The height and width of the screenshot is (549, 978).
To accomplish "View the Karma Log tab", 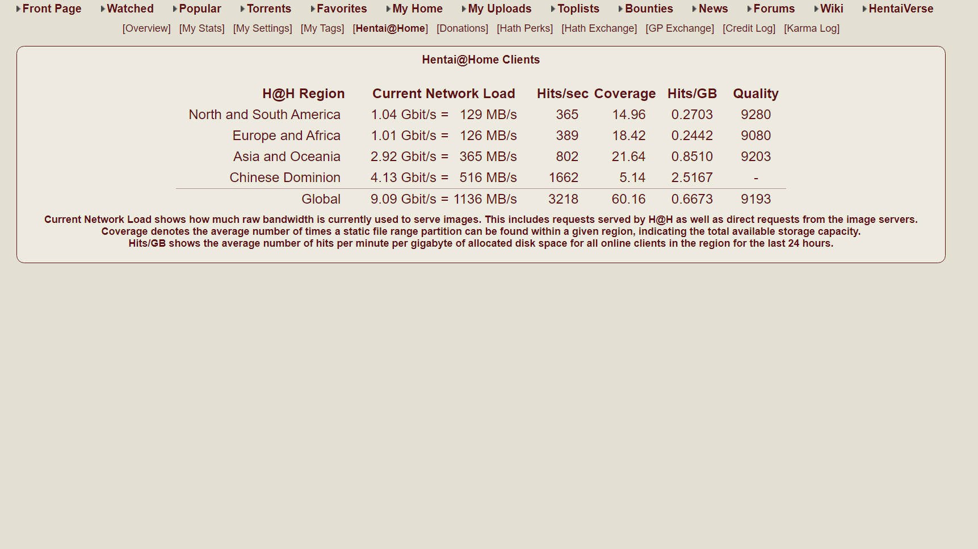I will (x=812, y=28).
